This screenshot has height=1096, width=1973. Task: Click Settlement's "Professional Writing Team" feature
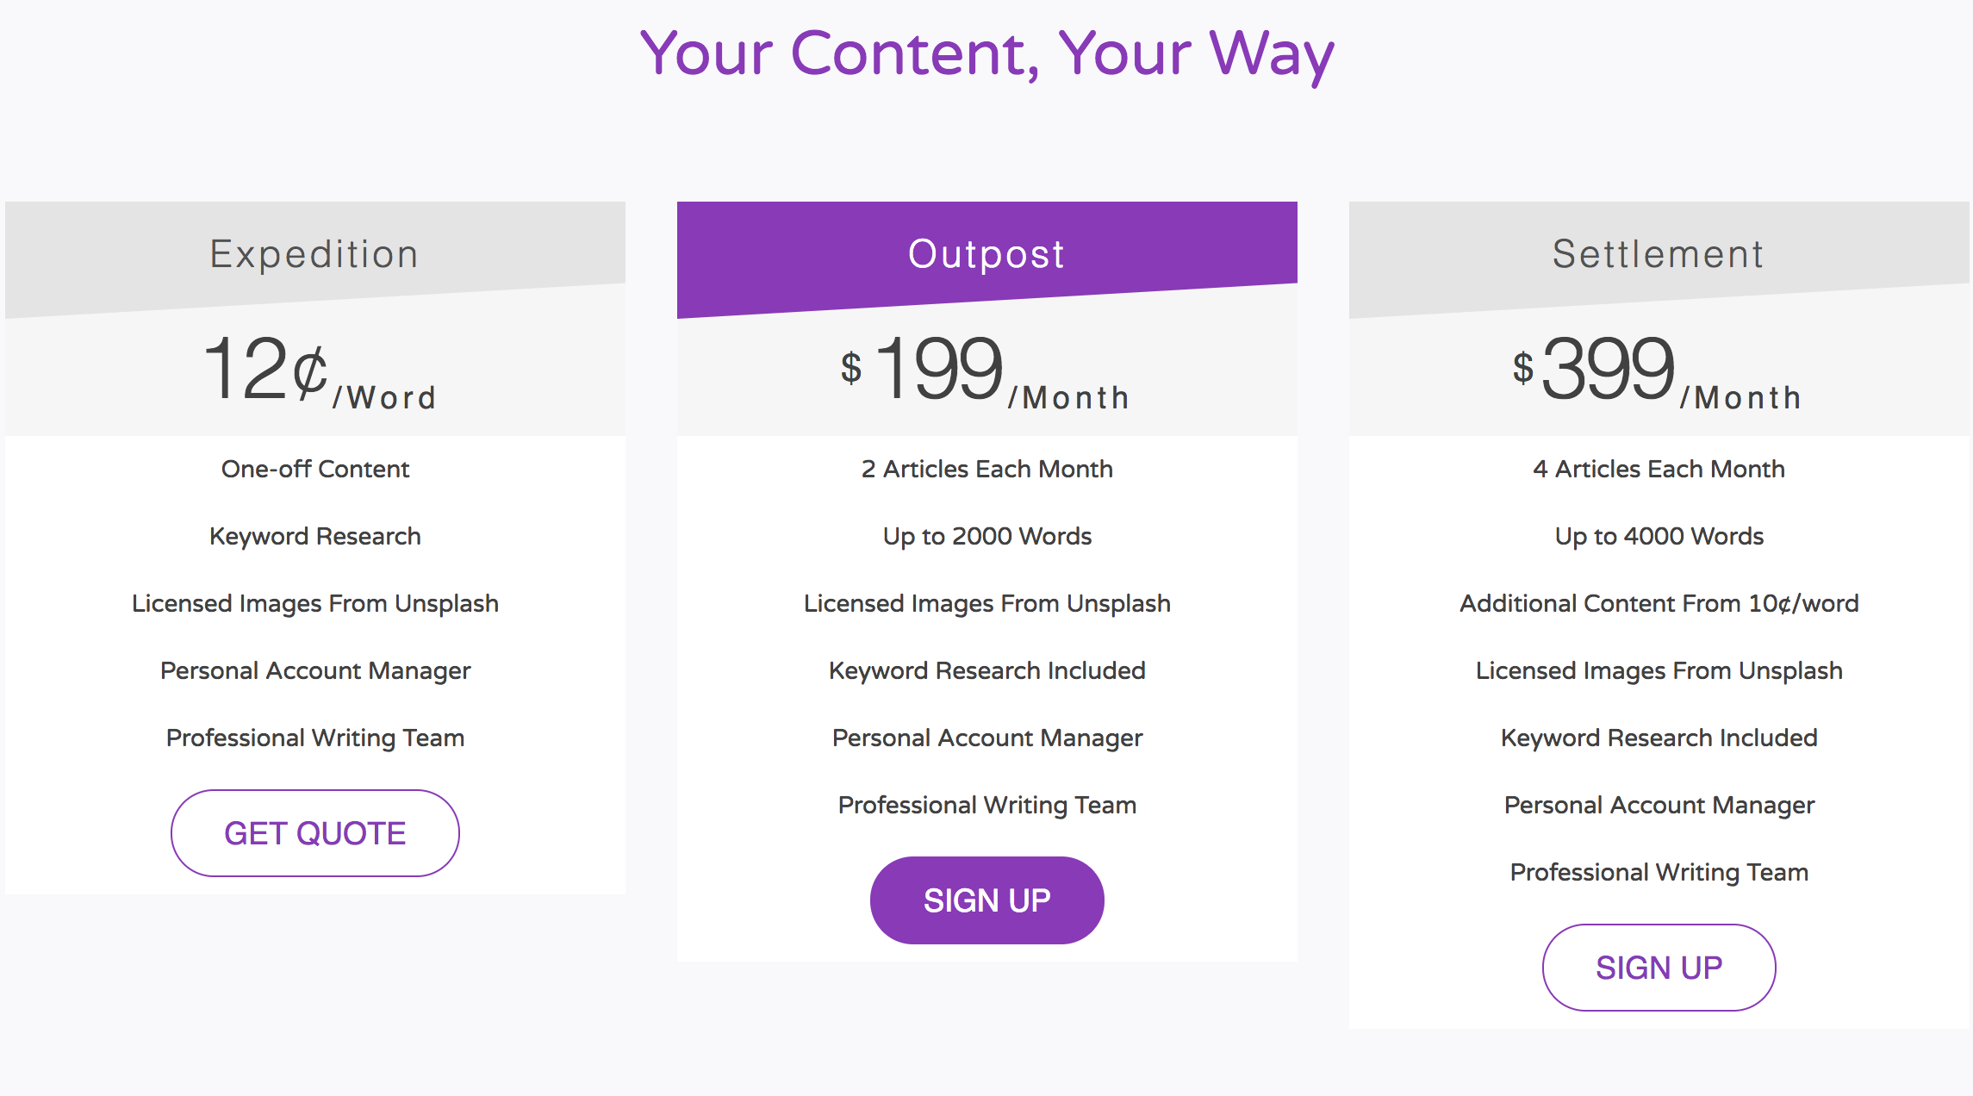coord(1659,872)
